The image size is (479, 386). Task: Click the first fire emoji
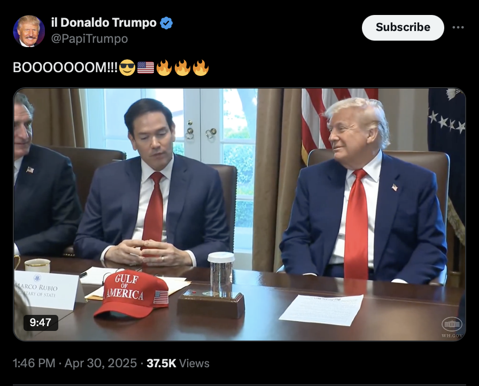coord(164,67)
